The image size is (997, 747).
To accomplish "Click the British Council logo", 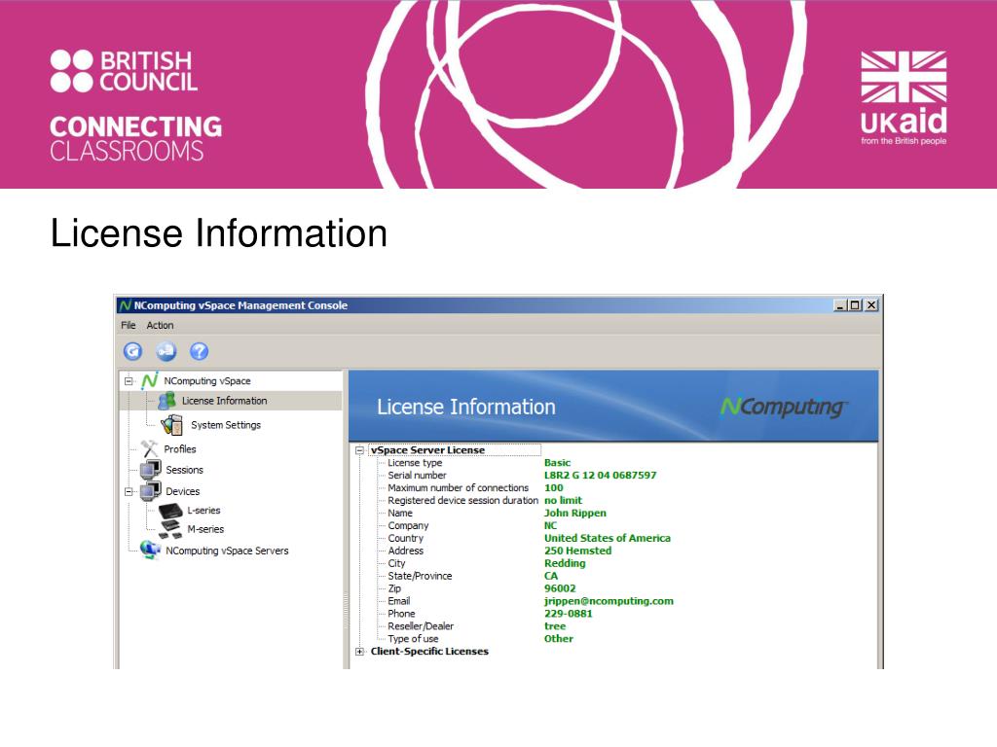I will tap(124, 71).
